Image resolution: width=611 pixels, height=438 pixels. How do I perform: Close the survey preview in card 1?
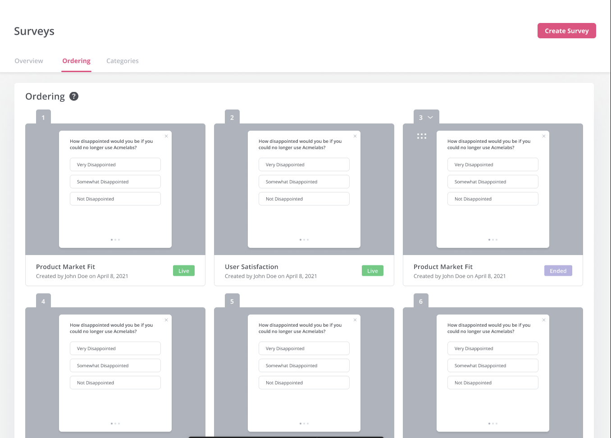(166, 136)
